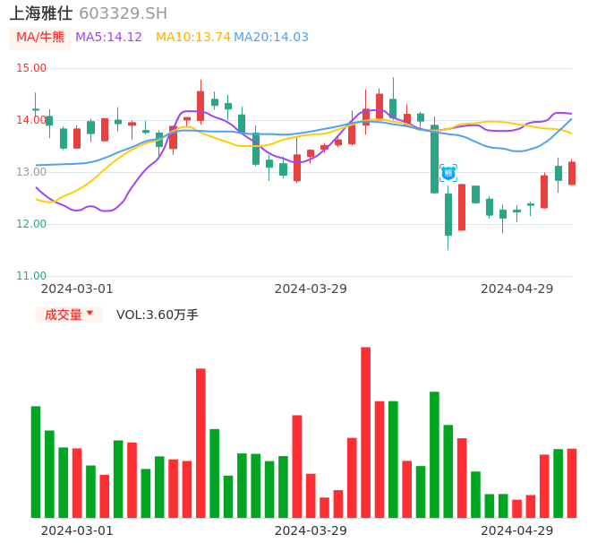The width and height of the screenshot is (614, 543).
Task: Click the last red candlestick on right
Action: click(572, 173)
